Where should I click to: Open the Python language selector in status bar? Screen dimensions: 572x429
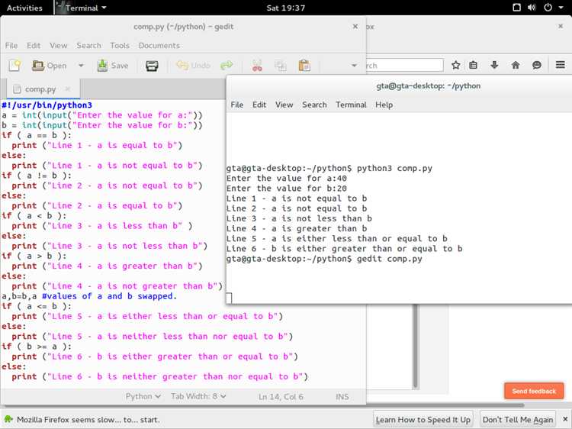click(x=143, y=396)
